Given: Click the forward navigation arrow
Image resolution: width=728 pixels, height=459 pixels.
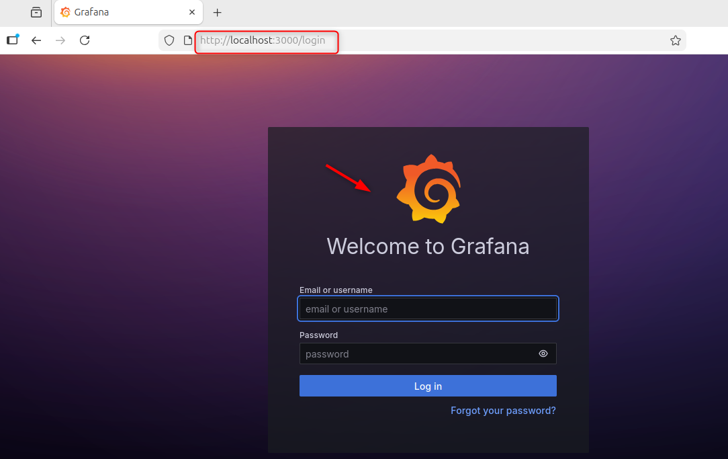Looking at the screenshot, I should tap(60, 40).
